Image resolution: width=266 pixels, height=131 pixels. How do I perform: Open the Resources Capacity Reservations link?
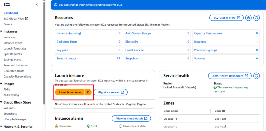point(208,33)
